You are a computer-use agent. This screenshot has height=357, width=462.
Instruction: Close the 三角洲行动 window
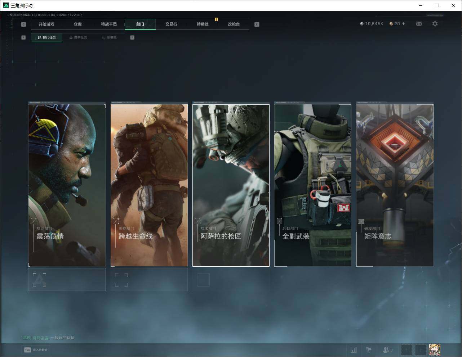[x=453, y=5]
